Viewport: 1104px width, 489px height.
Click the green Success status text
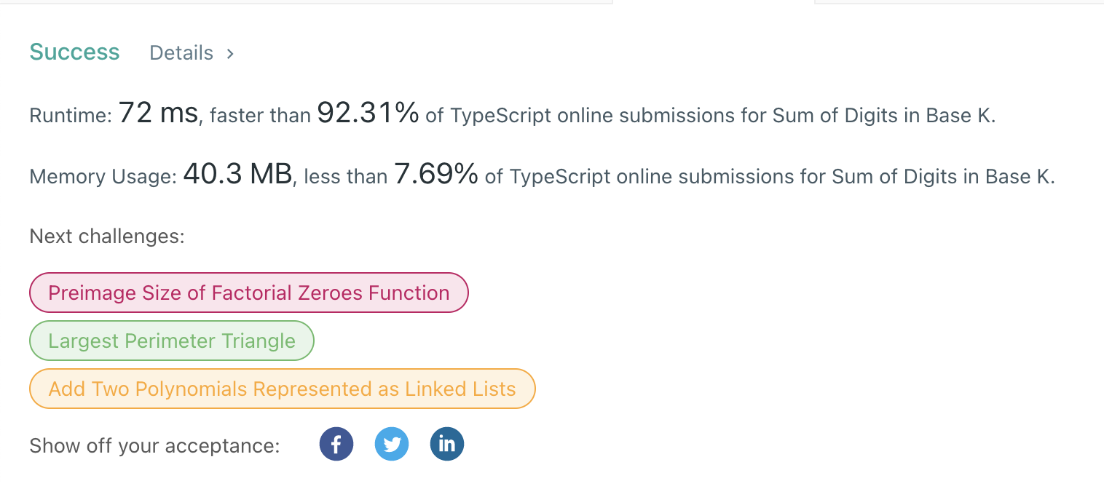[x=74, y=52]
